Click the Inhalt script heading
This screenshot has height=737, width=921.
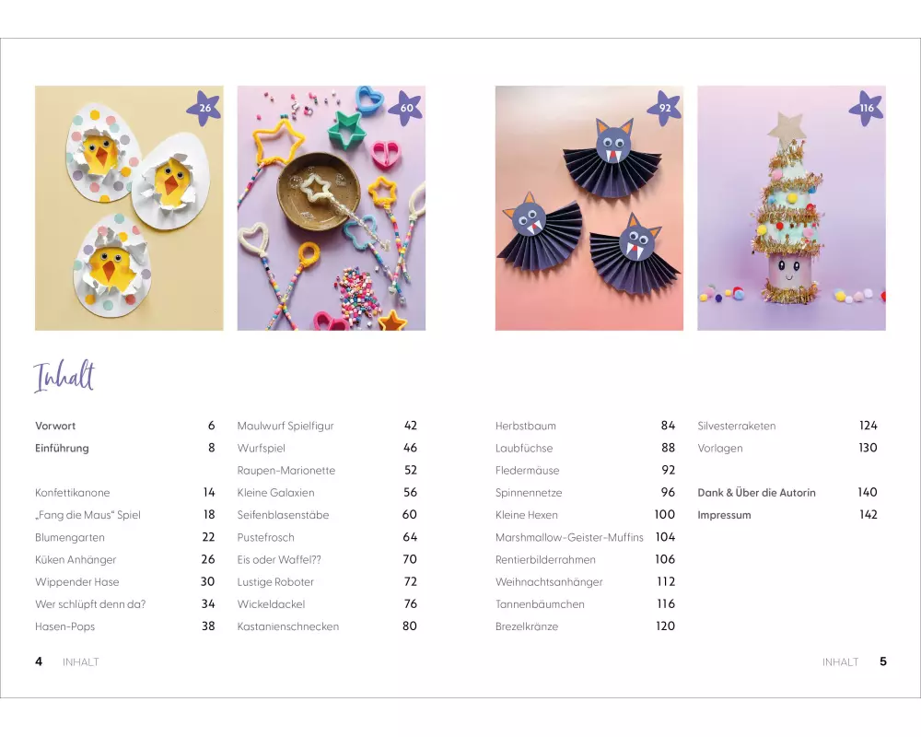coord(64,376)
